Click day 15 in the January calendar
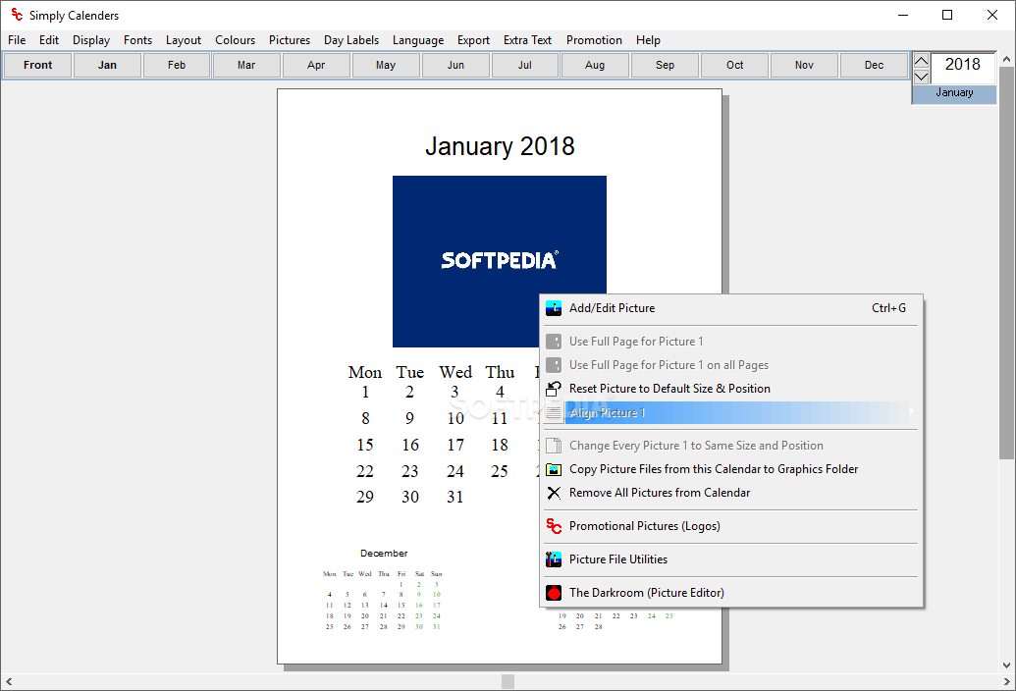The width and height of the screenshot is (1016, 691). pos(365,445)
